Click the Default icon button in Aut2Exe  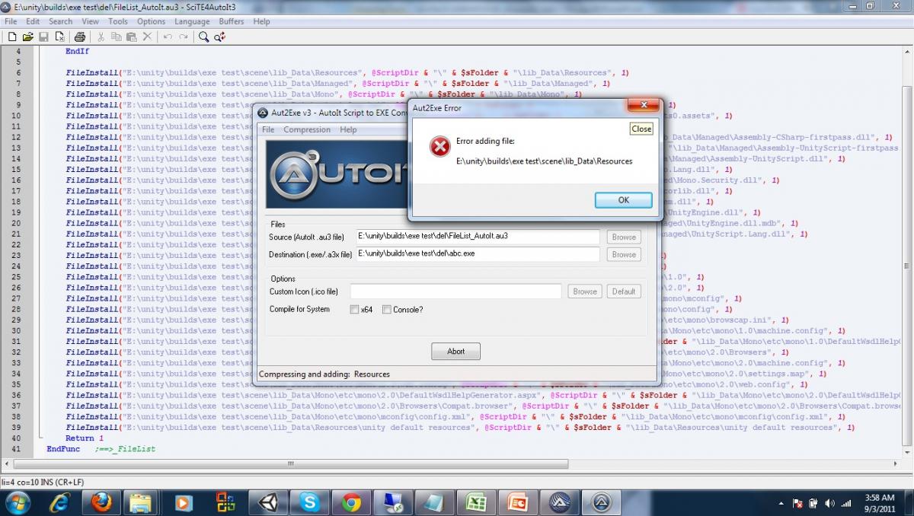624,291
